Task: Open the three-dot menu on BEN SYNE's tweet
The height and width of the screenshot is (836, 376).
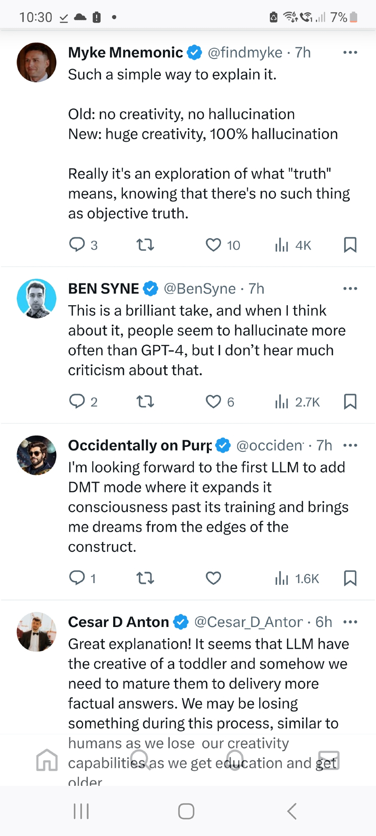Action: [x=350, y=289]
